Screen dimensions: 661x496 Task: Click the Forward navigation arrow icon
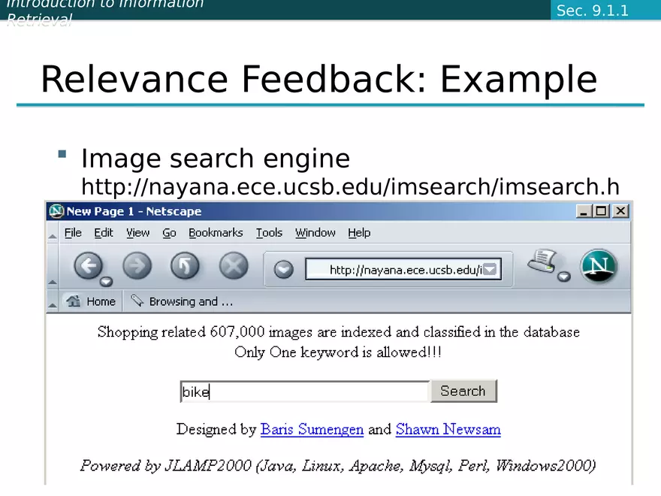point(137,266)
